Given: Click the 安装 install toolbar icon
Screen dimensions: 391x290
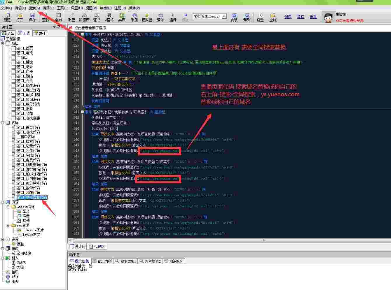Looking at the screenshot, I should (234, 17).
